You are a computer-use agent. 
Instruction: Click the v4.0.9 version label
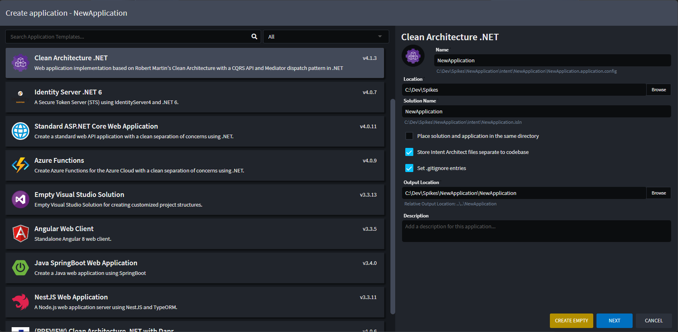(x=370, y=160)
